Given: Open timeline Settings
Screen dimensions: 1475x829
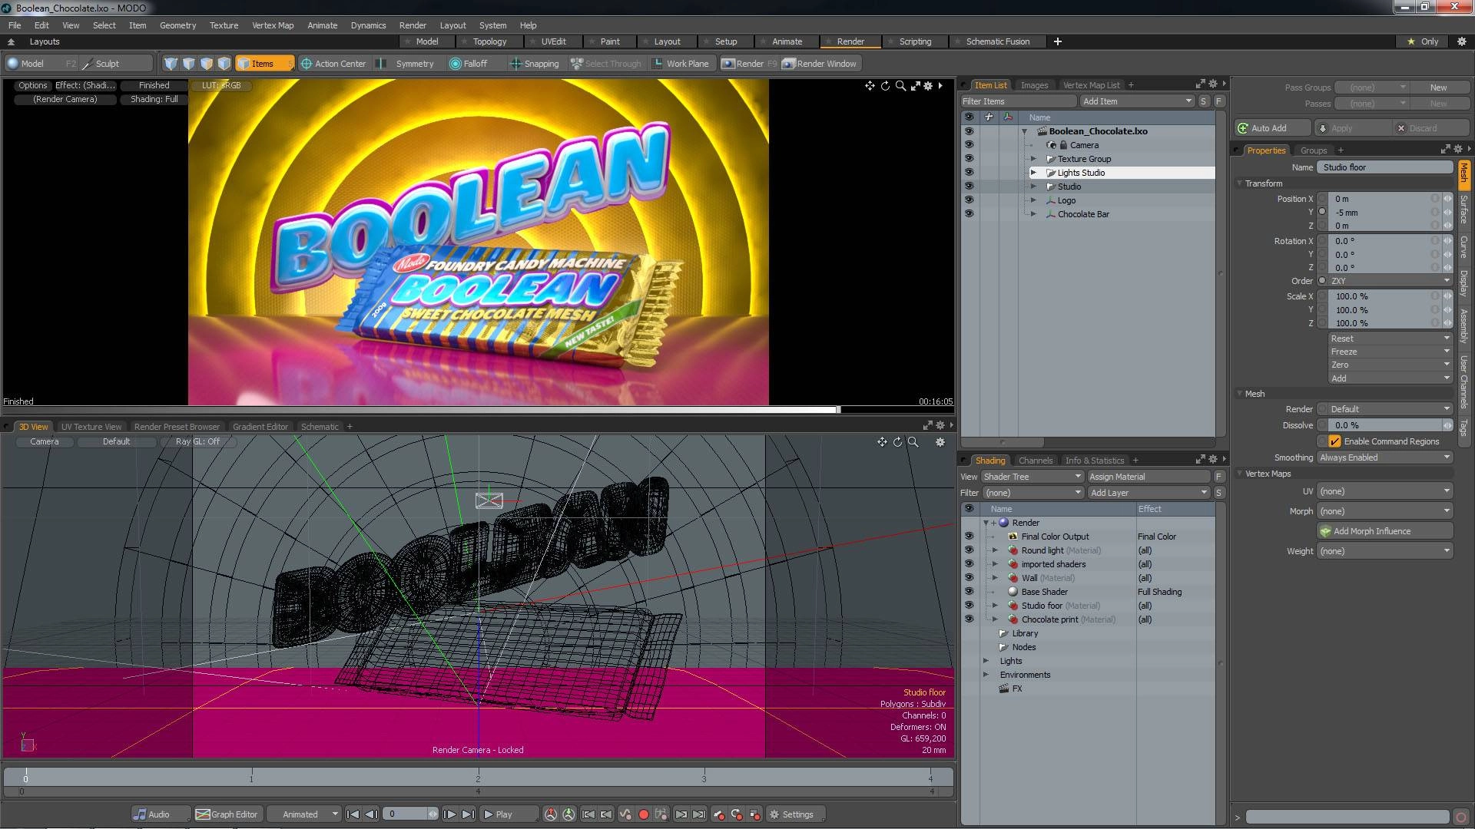Looking at the screenshot, I should pos(796,814).
